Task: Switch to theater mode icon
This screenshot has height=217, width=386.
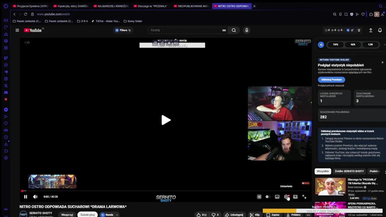Action: tap(295, 197)
